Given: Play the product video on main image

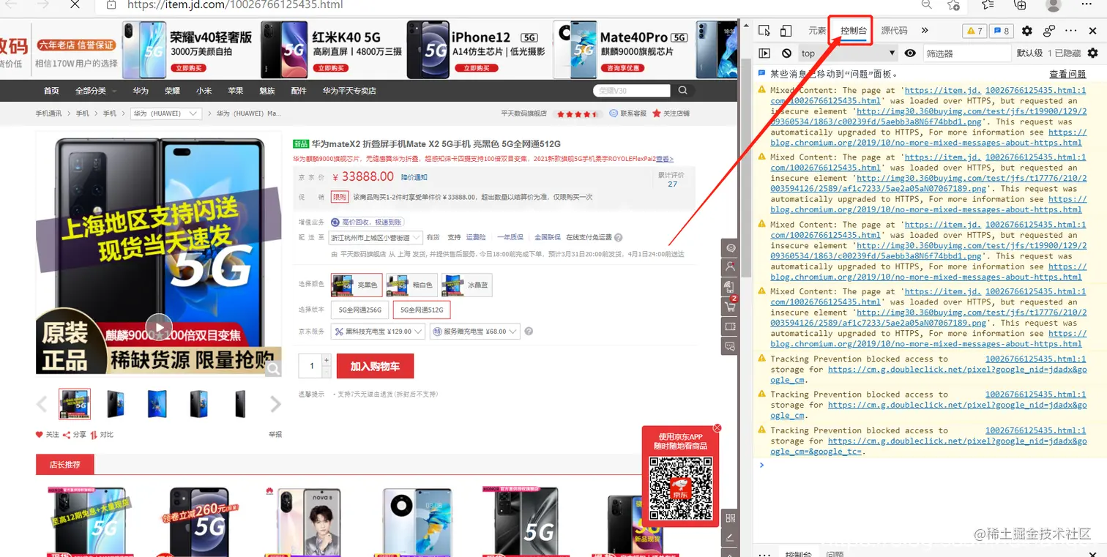Looking at the screenshot, I should click(159, 326).
